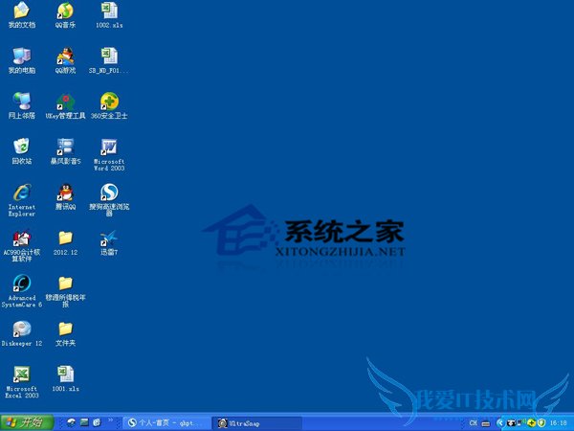Select the 腾讯QQ shortcut
Screen dimensions: 574x431
(x=65, y=197)
